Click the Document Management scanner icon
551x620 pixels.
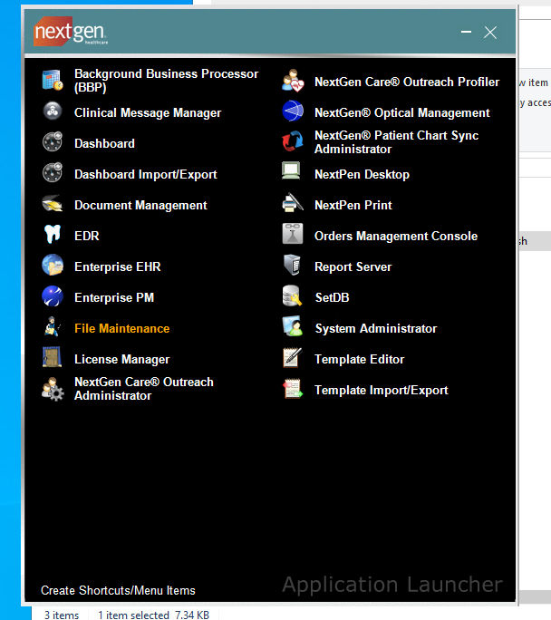(52, 205)
